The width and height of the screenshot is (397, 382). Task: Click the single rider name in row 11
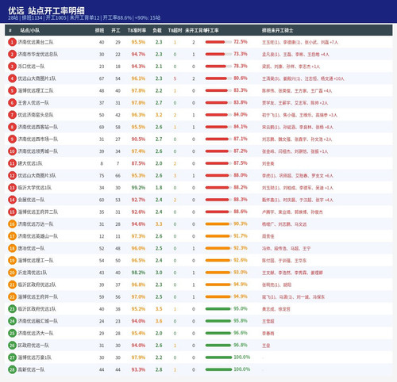[x=268, y=163]
